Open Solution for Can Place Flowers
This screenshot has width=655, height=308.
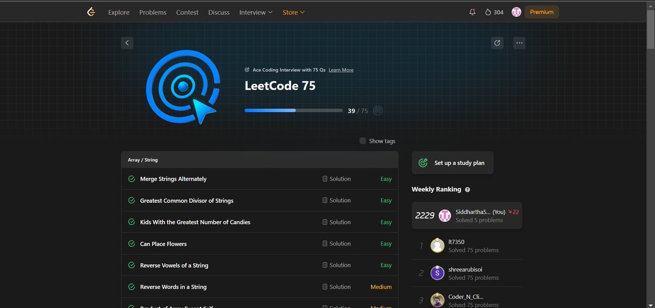click(336, 244)
